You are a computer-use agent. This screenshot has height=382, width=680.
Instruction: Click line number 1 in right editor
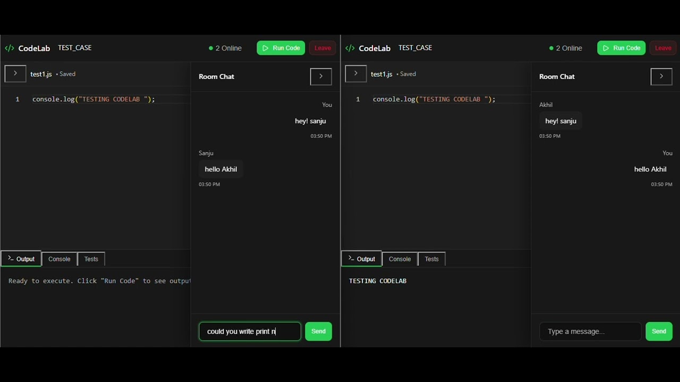[x=358, y=99]
